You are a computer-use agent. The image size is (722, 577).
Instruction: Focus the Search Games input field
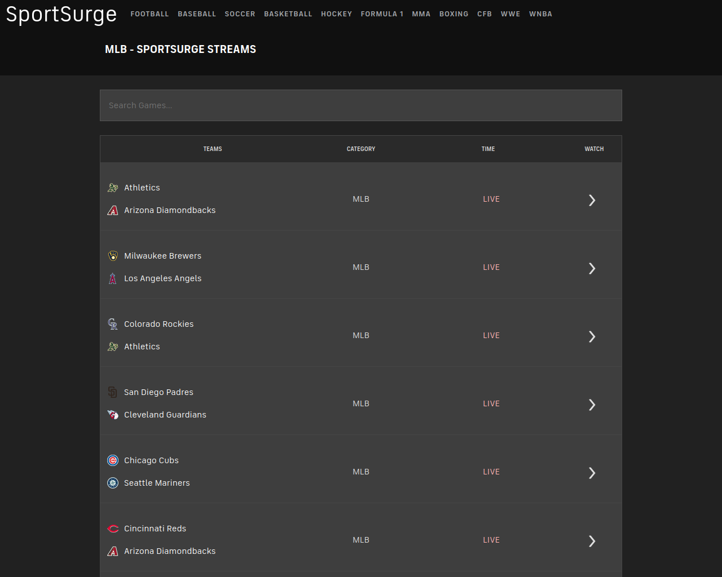pyautogui.click(x=361, y=105)
